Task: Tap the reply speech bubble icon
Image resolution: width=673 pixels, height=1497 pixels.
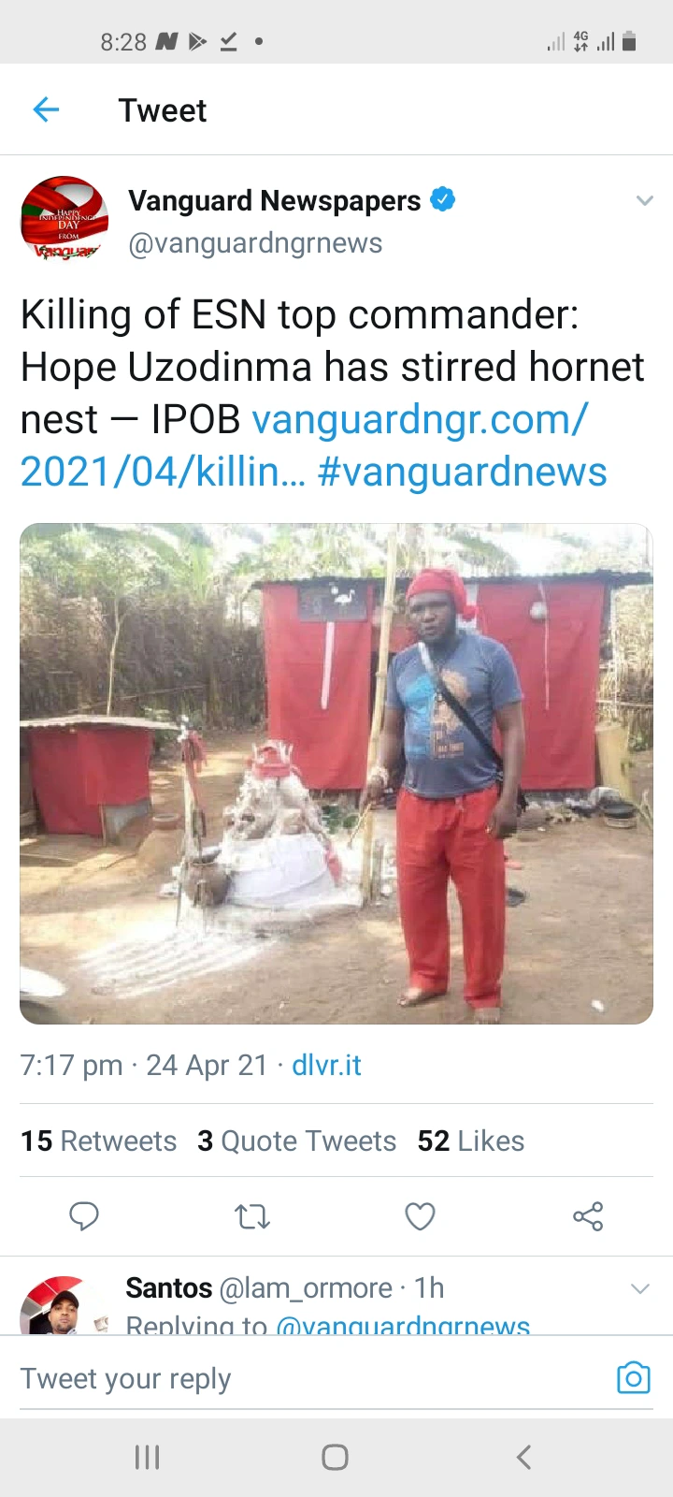Action: (84, 1215)
